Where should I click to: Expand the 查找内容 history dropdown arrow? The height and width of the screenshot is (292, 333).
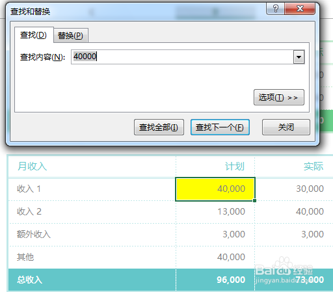[x=299, y=57]
